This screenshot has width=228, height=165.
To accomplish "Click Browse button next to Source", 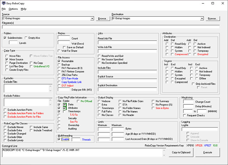I will pyautogui.click(x=103, y=18).
